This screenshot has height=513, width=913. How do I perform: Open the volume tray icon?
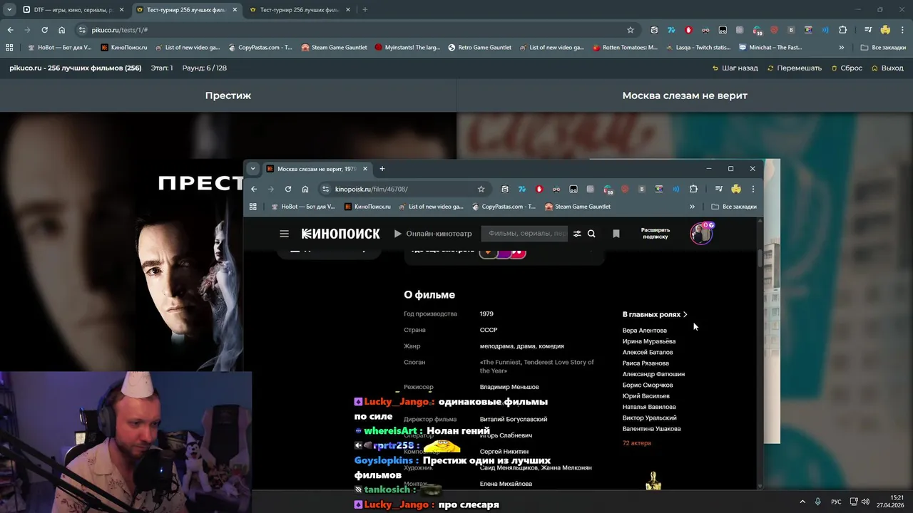[x=865, y=502]
